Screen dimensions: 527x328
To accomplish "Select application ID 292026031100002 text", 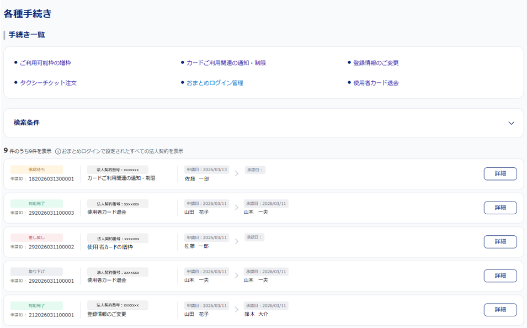I will tap(51, 247).
